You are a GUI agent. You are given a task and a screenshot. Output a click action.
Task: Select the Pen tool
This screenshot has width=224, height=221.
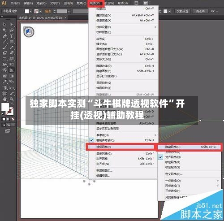point(4,36)
